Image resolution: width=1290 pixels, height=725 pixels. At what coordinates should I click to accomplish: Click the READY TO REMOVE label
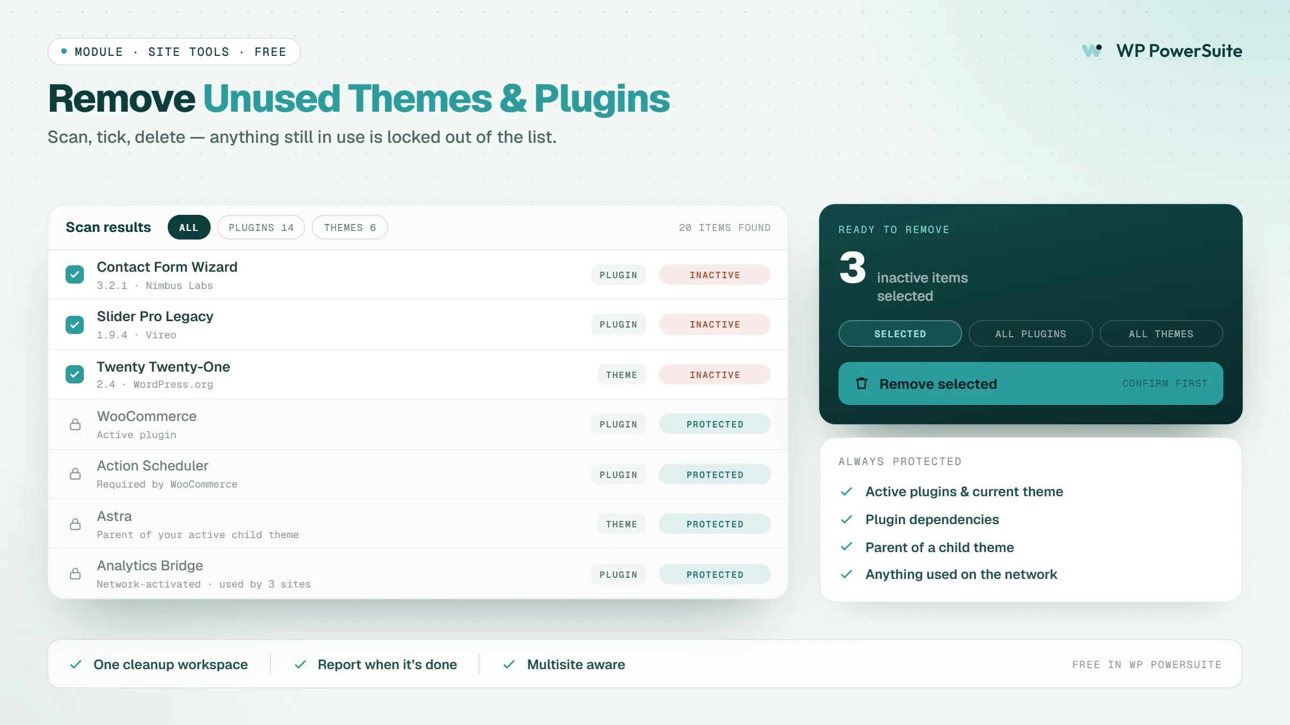click(894, 230)
